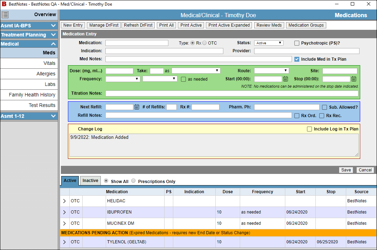
Task: Focus the Dose input field
Action: pos(119,71)
